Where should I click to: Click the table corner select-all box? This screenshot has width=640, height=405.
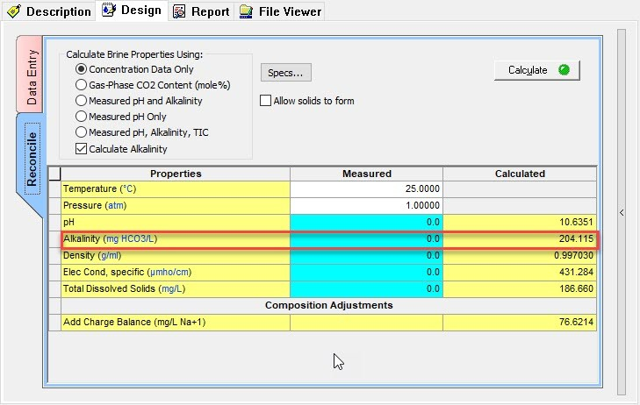click(54, 174)
